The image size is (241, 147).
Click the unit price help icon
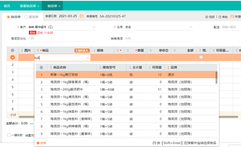tap(167, 51)
